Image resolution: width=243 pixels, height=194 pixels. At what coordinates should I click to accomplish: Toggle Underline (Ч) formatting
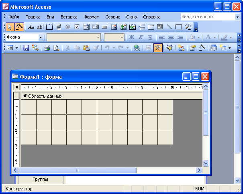pyautogui.click(x=150, y=37)
